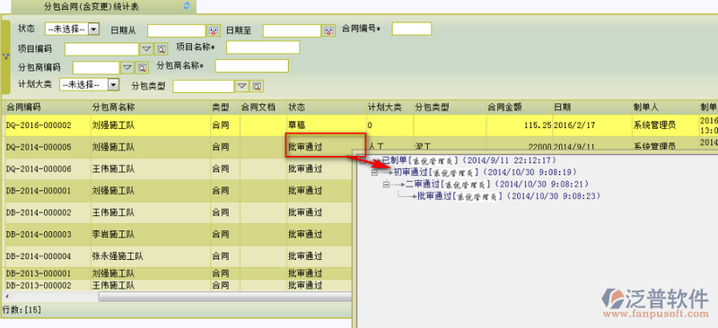The height and width of the screenshot is (328, 718).
Task: Collapse the 二审通过 tree node
Action: coord(386,185)
